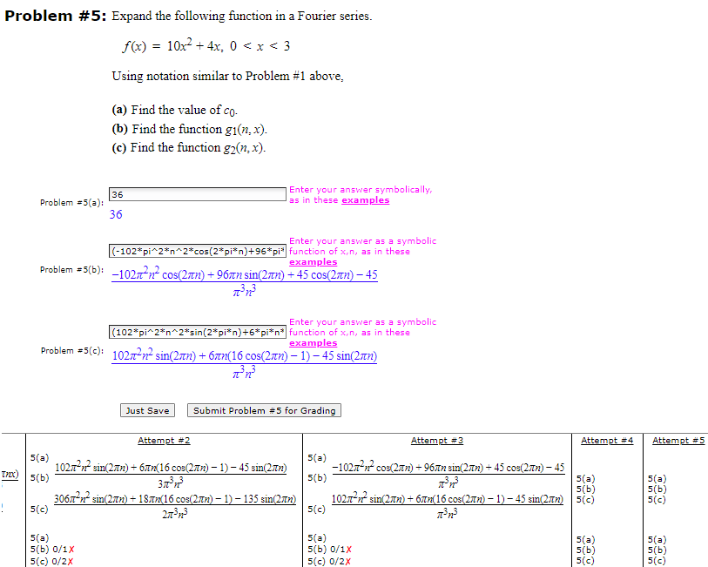
Task: Click Submit Problem #5 for Grading
Action: pyautogui.click(x=263, y=410)
